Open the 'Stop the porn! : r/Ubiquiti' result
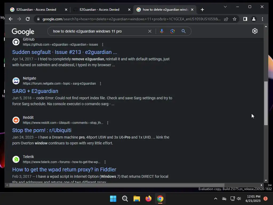273x205 pixels. (42, 130)
